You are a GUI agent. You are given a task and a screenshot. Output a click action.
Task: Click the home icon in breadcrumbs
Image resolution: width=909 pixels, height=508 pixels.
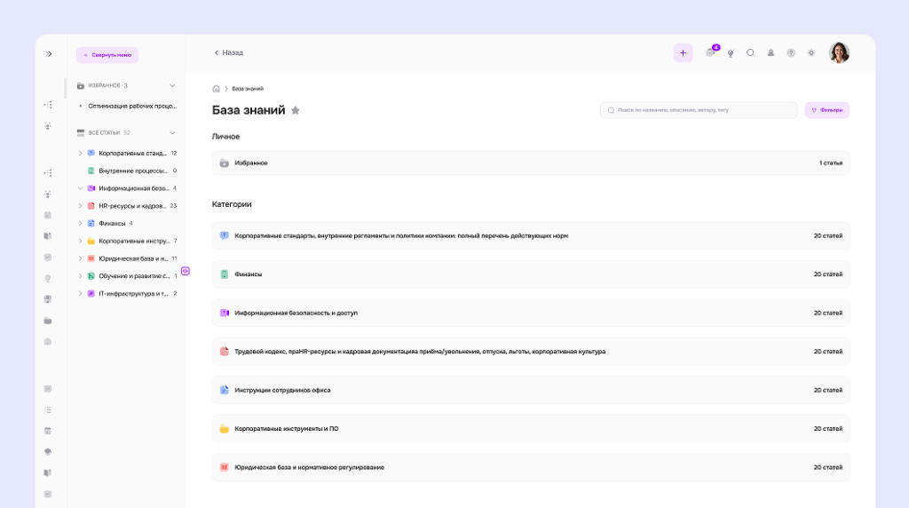(217, 89)
